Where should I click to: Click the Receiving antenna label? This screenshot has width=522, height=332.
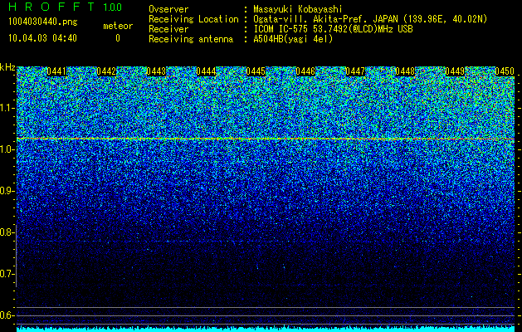click(x=191, y=39)
